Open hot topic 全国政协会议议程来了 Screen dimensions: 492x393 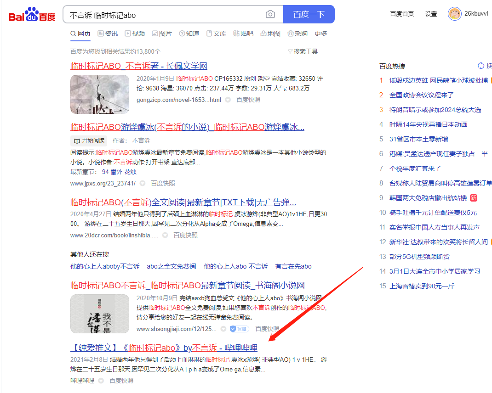click(421, 95)
